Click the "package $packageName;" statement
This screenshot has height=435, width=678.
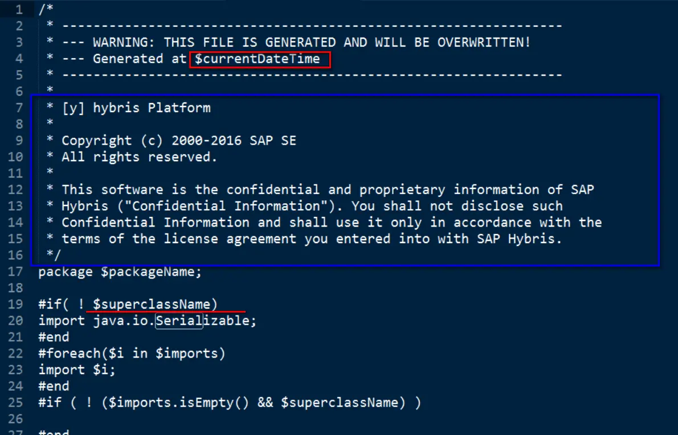tap(120, 272)
